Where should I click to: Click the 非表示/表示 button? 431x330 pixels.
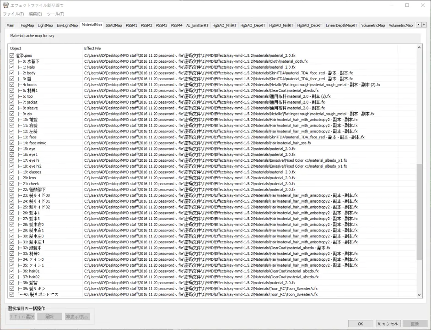[77, 317]
